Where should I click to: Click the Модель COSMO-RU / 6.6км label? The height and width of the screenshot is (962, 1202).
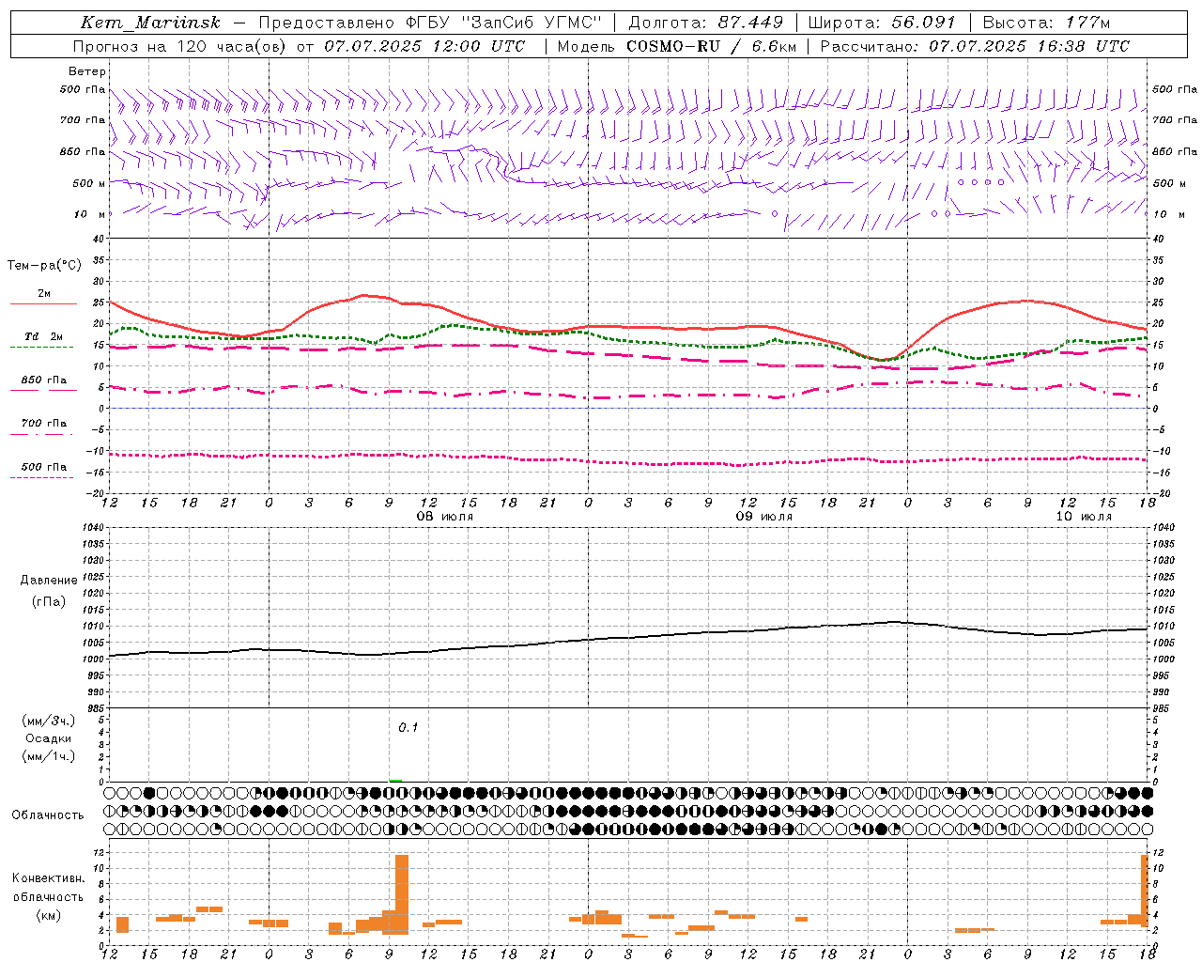[x=676, y=46]
